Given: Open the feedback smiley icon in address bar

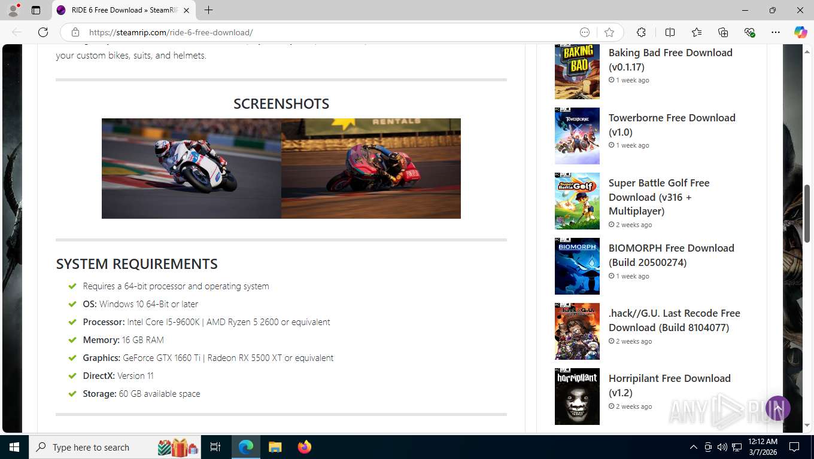Looking at the screenshot, I should click(585, 32).
